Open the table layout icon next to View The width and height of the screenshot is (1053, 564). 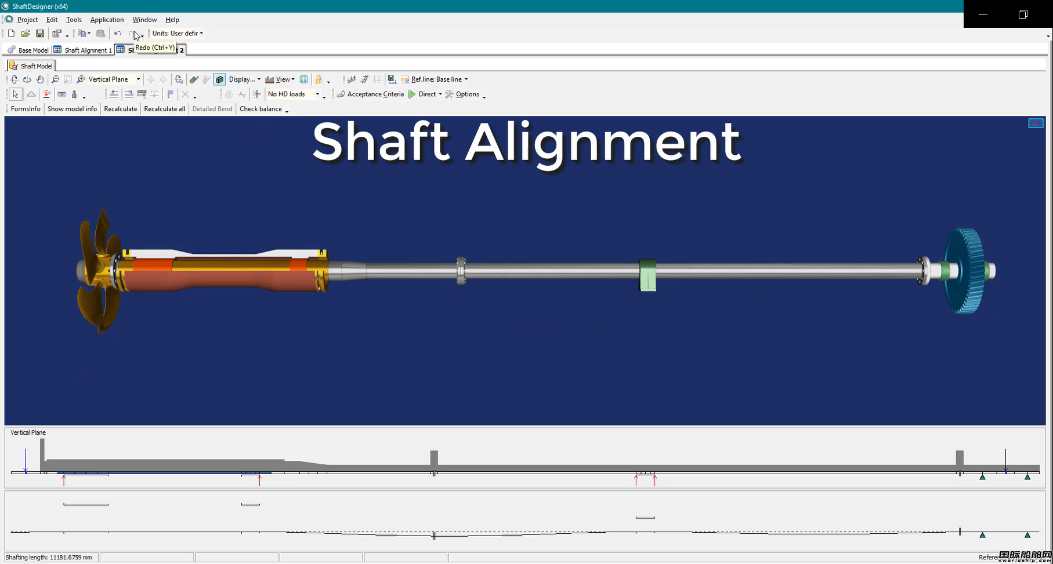tap(303, 79)
